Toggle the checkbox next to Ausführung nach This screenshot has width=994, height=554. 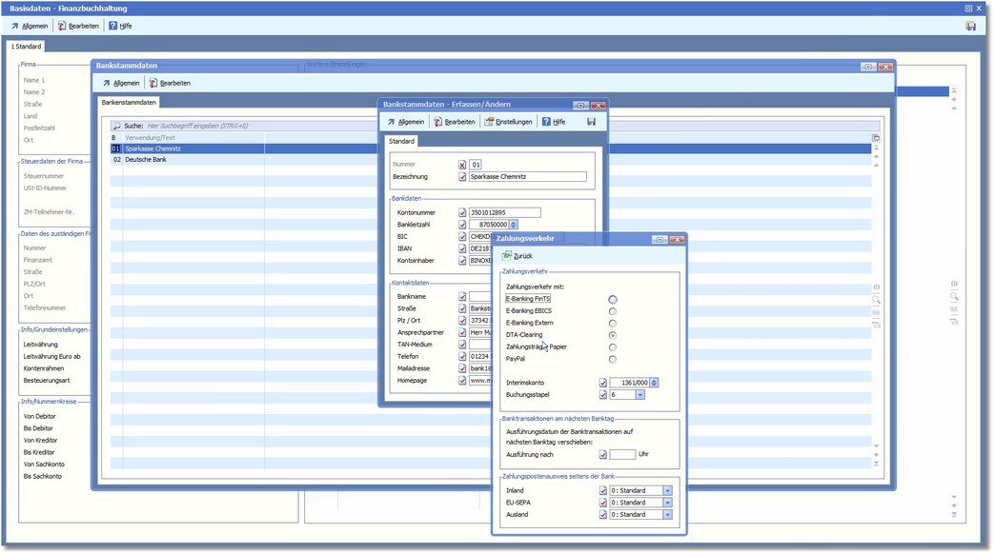pos(602,455)
